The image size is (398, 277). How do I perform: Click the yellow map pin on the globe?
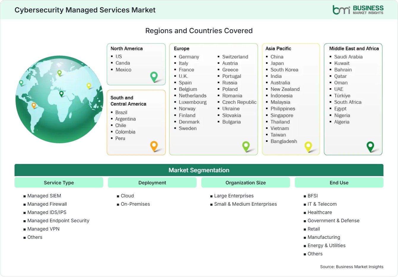[x=89, y=86]
